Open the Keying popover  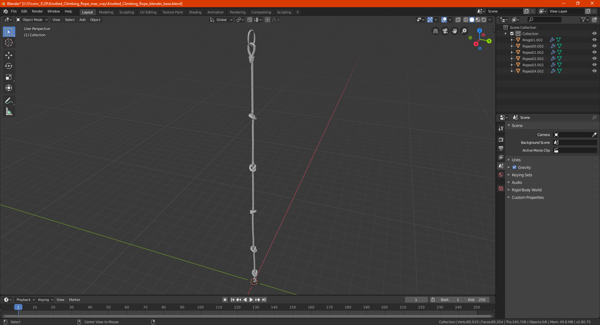(45, 300)
